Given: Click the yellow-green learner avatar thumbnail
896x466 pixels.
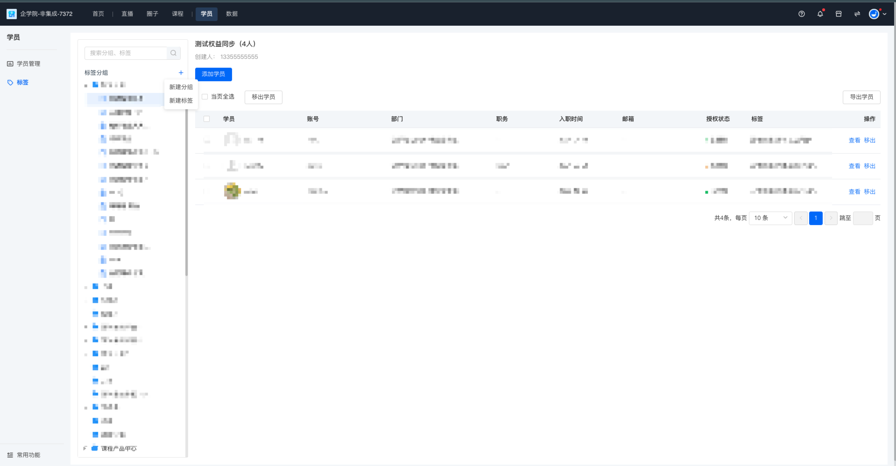Looking at the screenshot, I should click(232, 191).
